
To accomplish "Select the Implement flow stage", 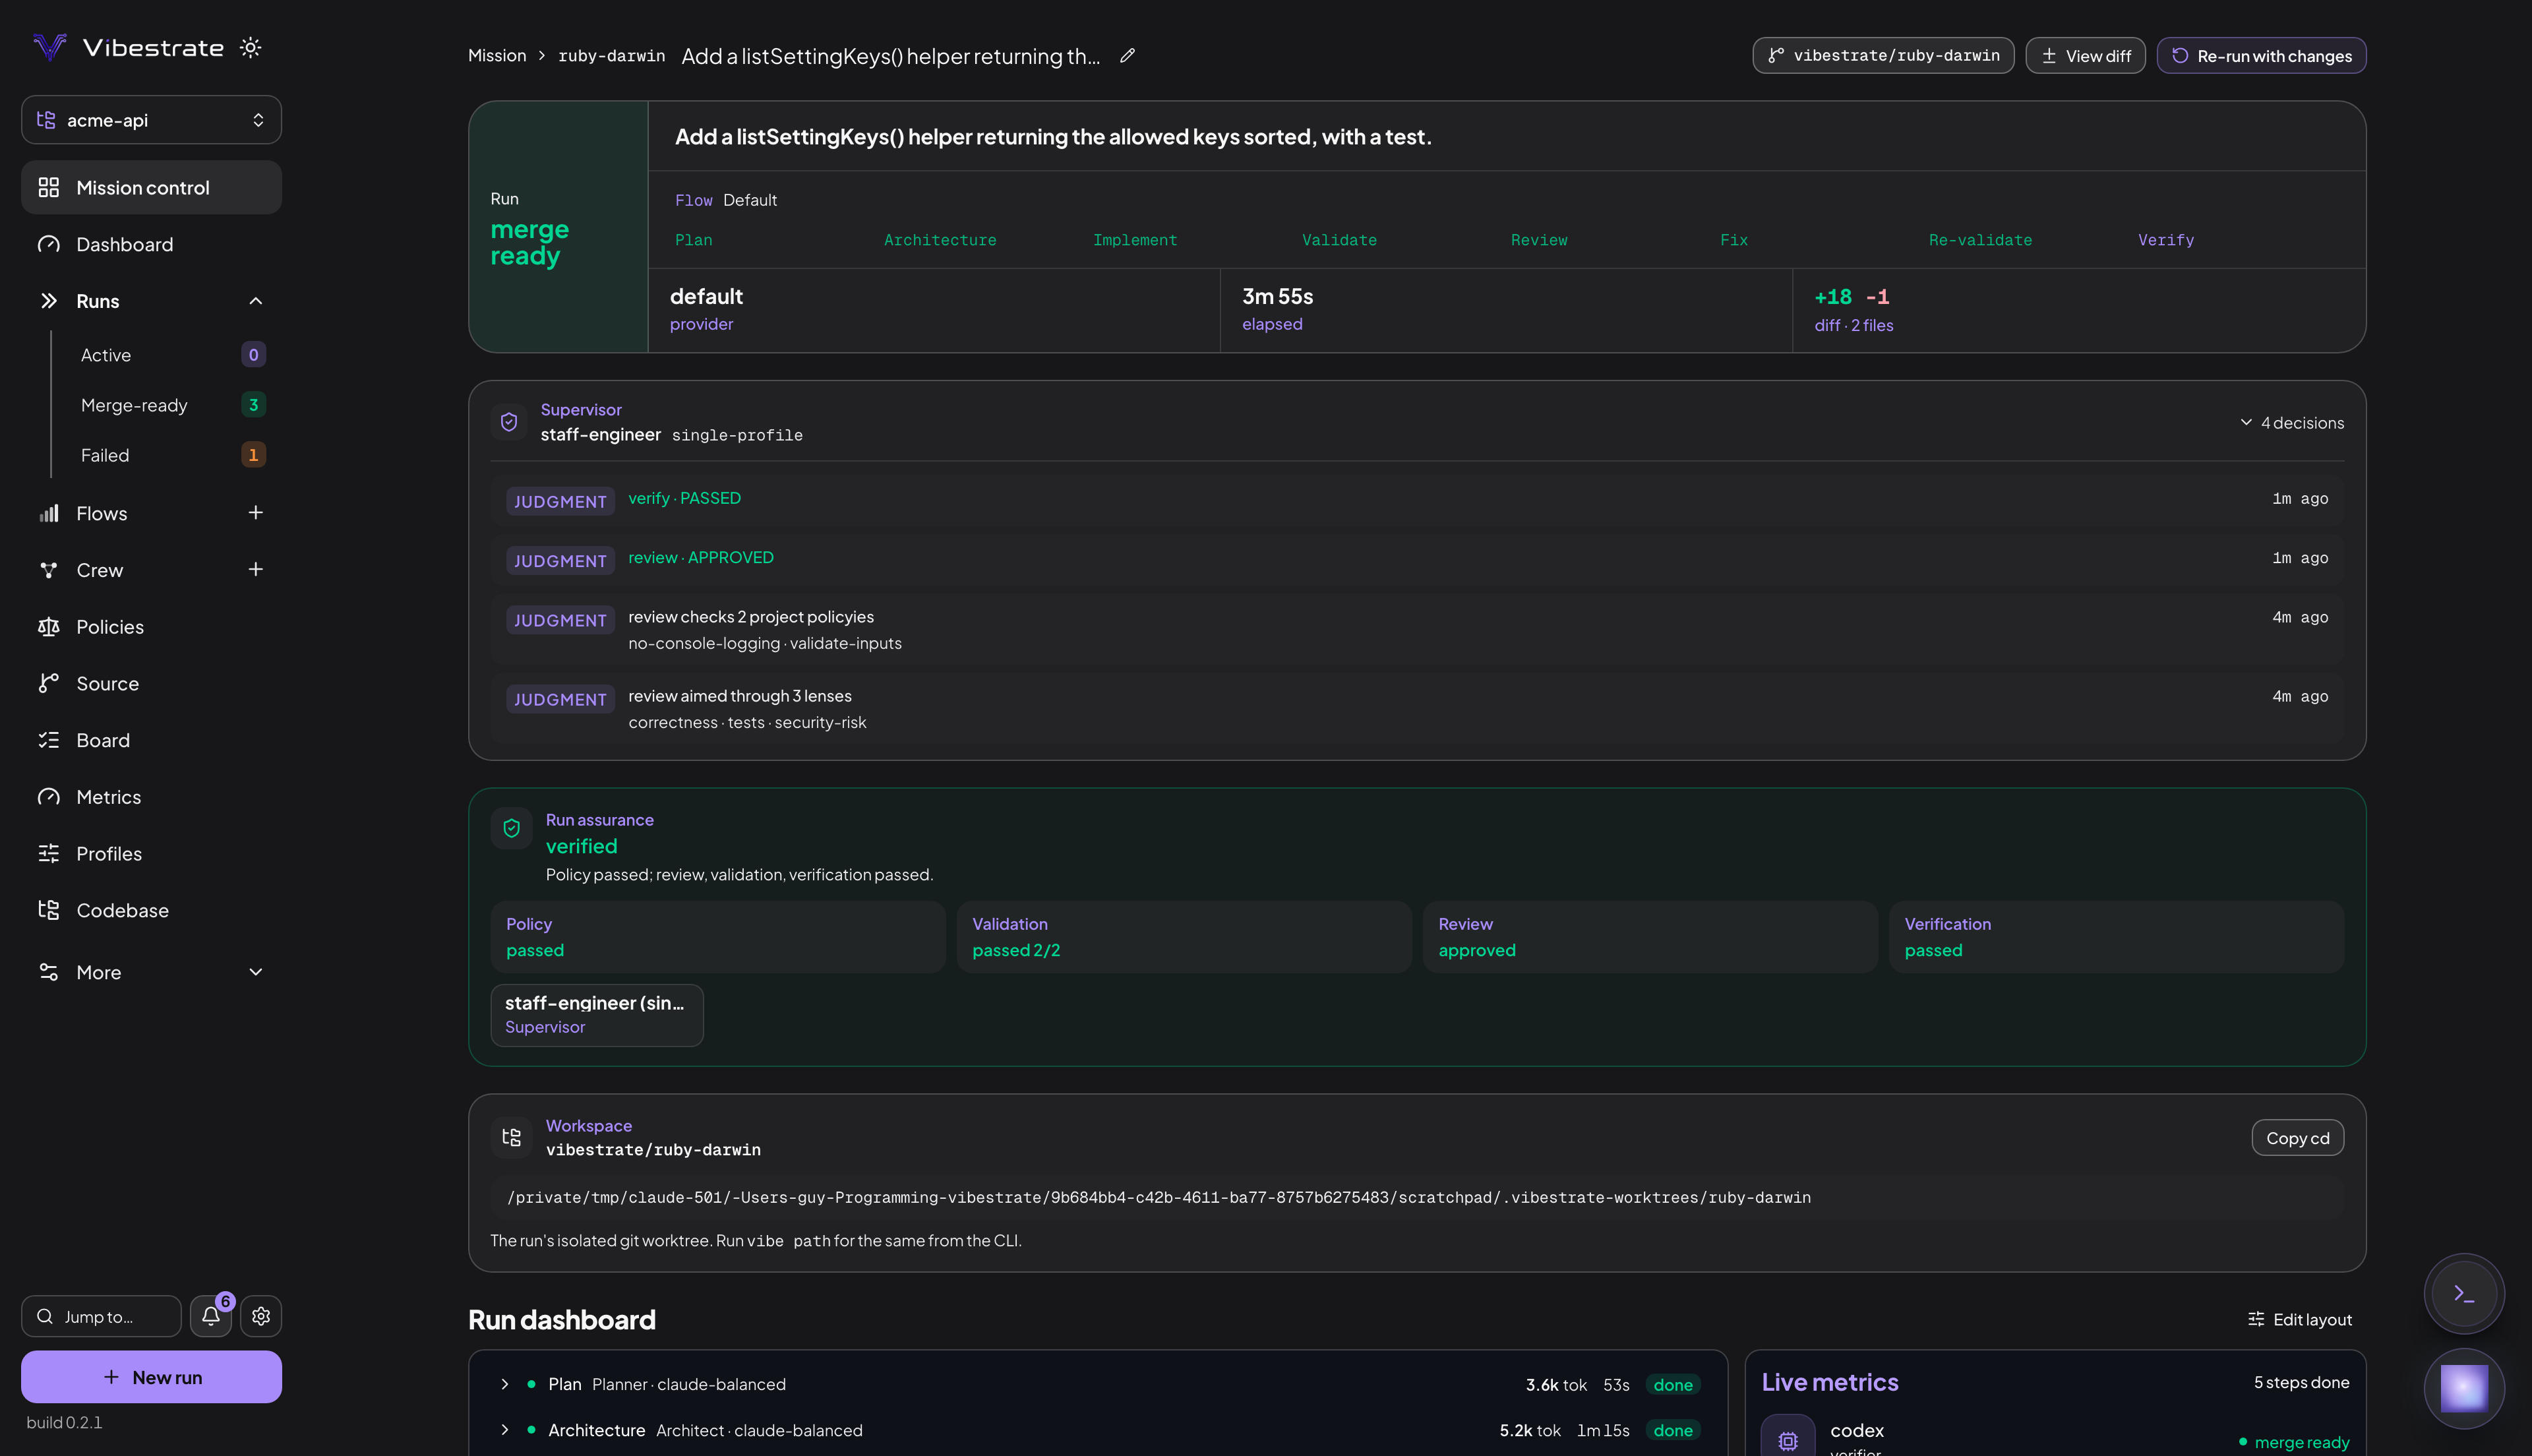I will point(1135,240).
